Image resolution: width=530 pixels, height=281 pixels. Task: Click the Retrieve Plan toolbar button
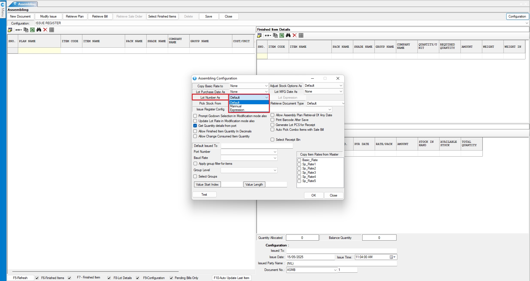75,16
